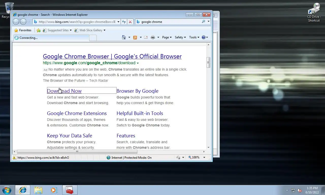This screenshot has width=325, height=195.
Task: Click the scroll right arrow at bottom
Action: click(204, 152)
